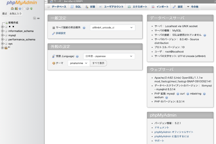Reload navigation panel green refresh icon
Viewport: 216px width, 144px height.
click(31, 9)
